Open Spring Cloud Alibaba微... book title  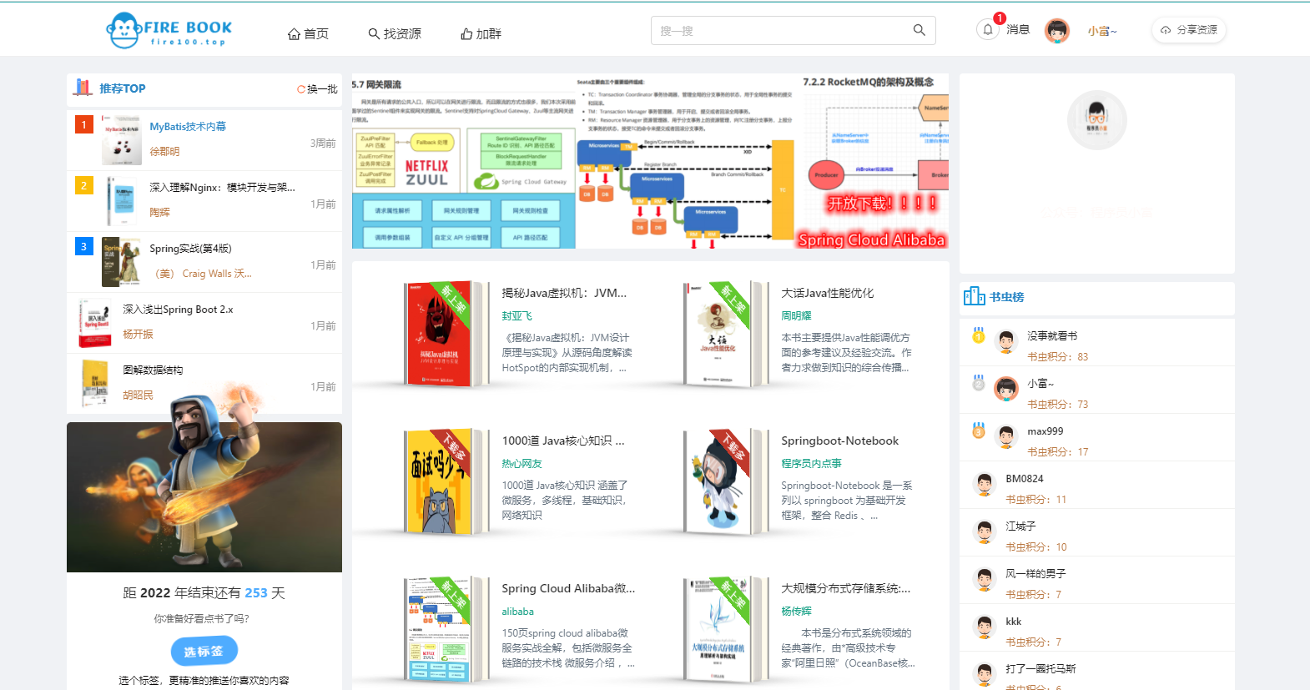tap(568, 588)
